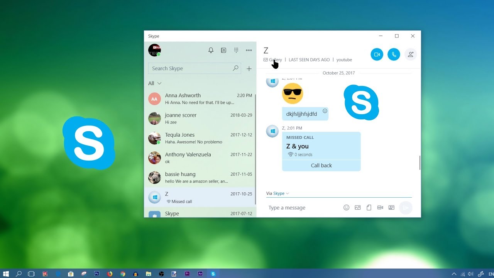Viewport: 494px width, 278px height.
Task: Open the emoticon picker in message bar
Action: [347, 208]
